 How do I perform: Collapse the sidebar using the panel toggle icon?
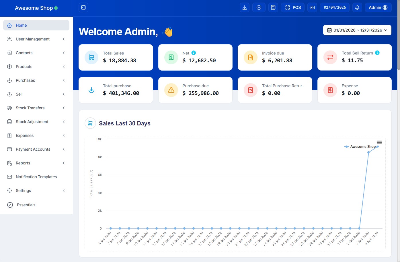click(x=83, y=7)
